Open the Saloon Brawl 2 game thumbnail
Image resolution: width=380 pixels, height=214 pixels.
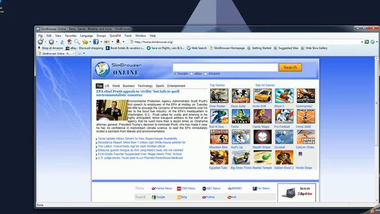284,157
